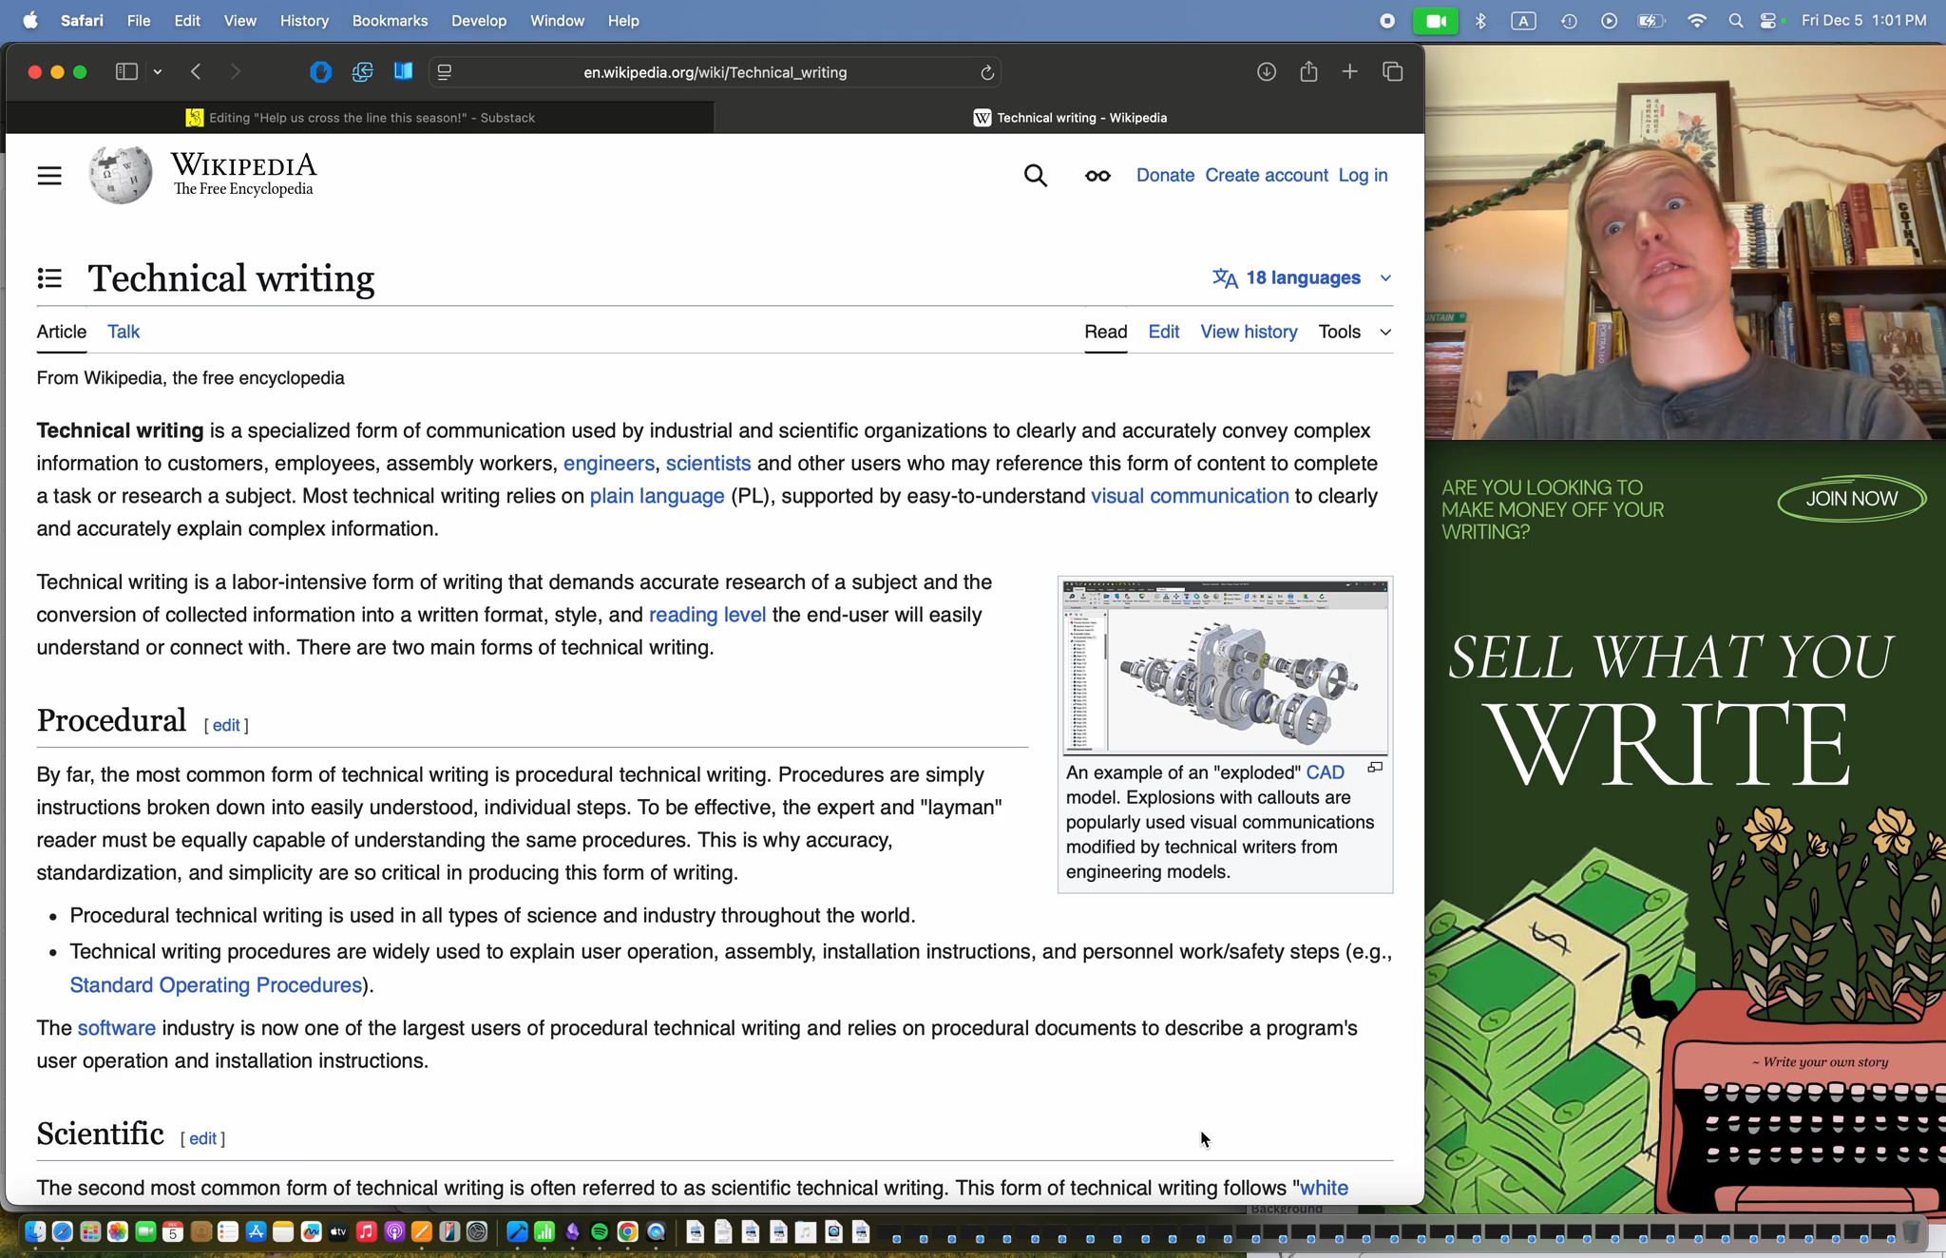Screen dimensions: 1946x1258
Task: Click the Wikipedia globe logo
Action: 121,175
